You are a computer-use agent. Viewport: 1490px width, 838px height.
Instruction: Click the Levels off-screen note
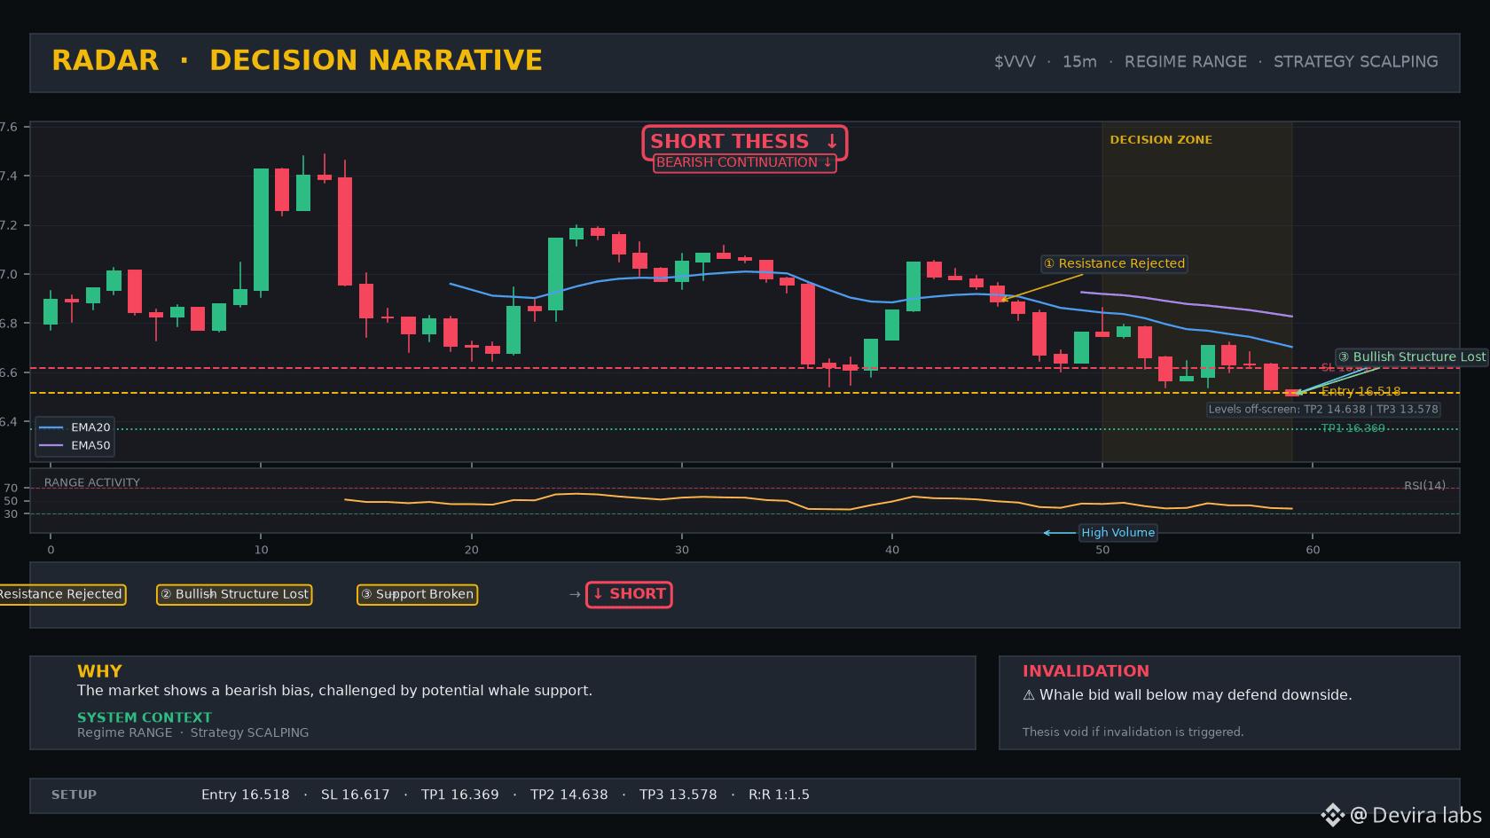(x=1323, y=409)
